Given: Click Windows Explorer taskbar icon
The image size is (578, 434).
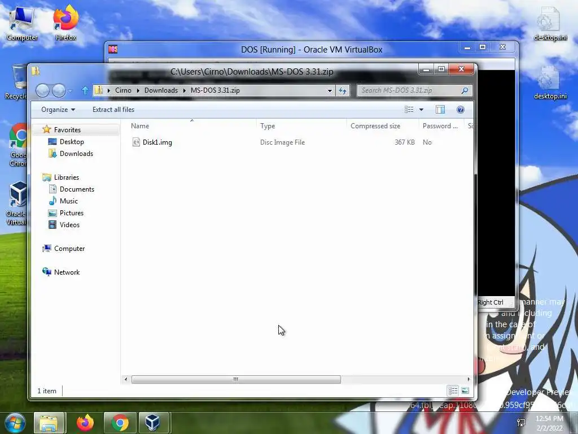Looking at the screenshot, I should pos(49,423).
